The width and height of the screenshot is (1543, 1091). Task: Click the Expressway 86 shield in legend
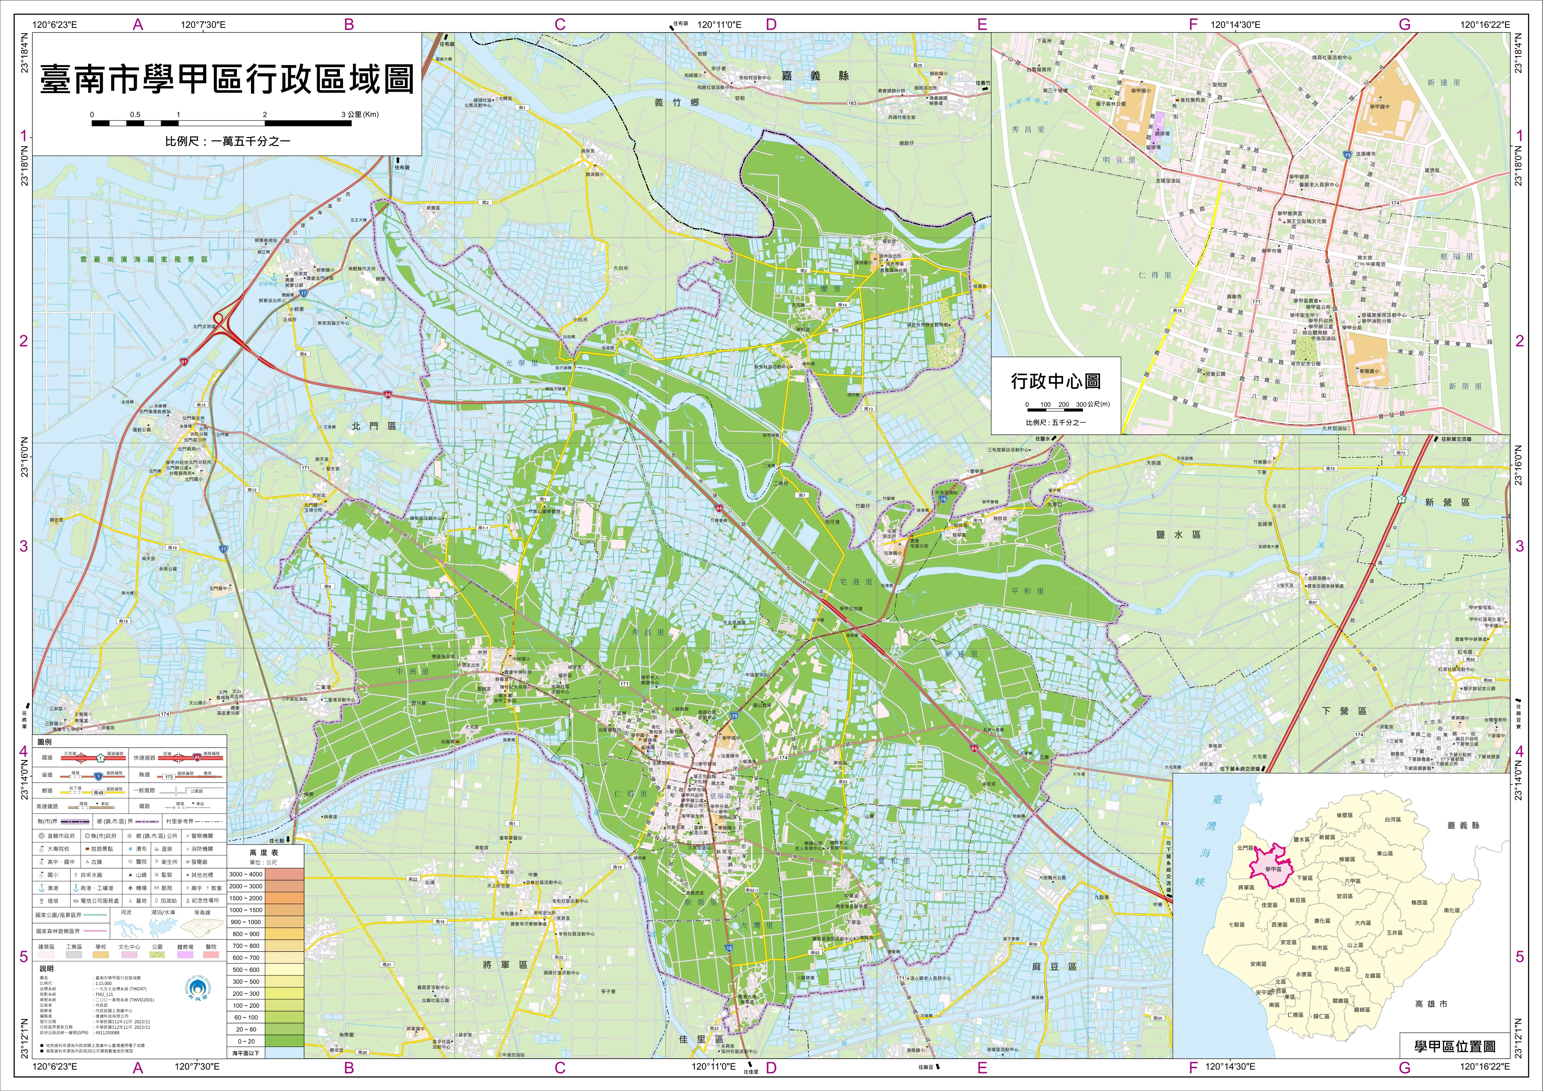pyautogui.click(x=198, y=758)
